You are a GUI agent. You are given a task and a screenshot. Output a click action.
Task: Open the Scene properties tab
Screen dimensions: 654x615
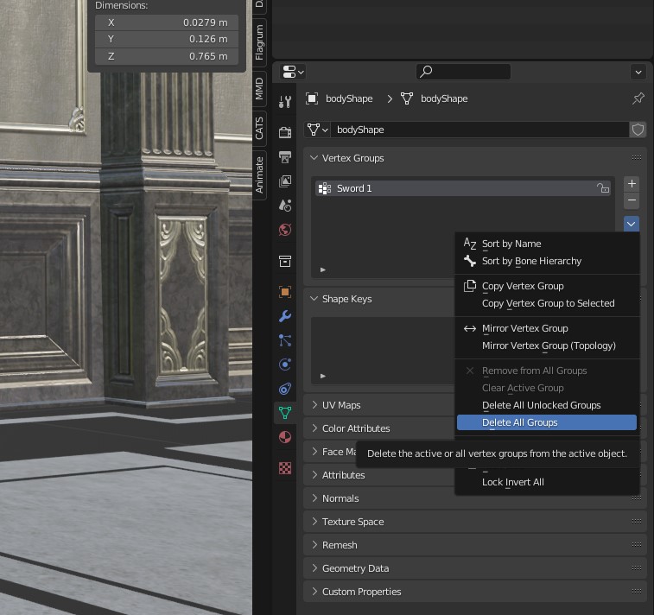pyautogui.click(x=285, y=205)
